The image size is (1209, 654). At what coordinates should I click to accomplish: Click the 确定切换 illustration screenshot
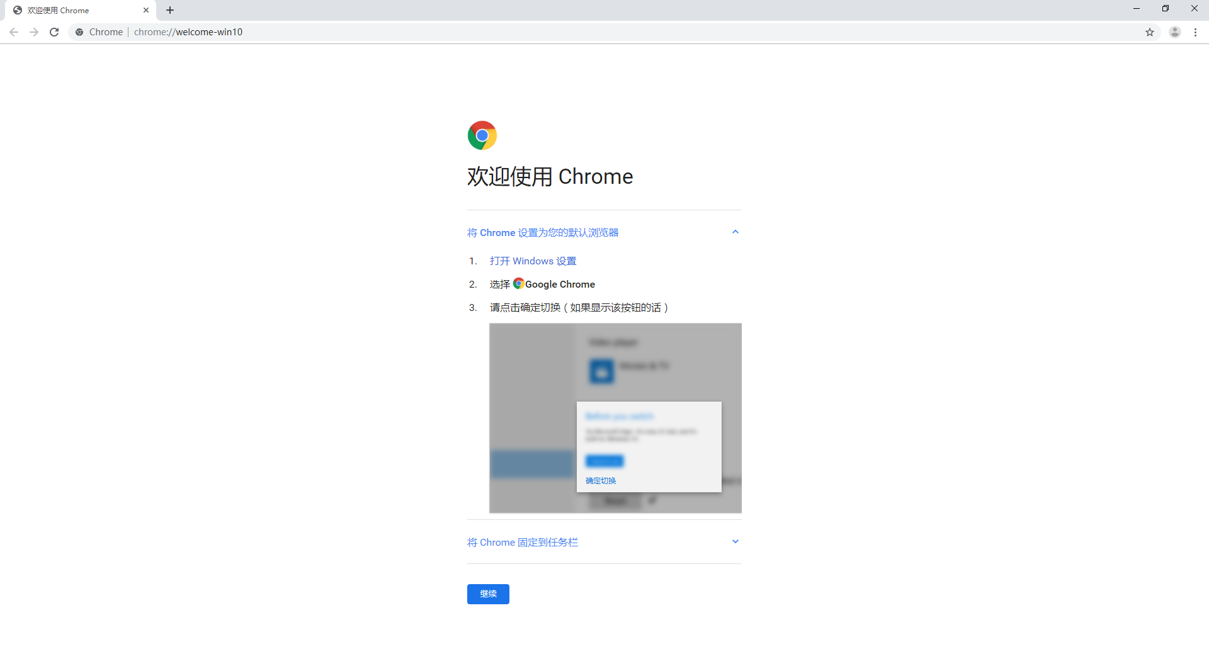click(615, 418)
